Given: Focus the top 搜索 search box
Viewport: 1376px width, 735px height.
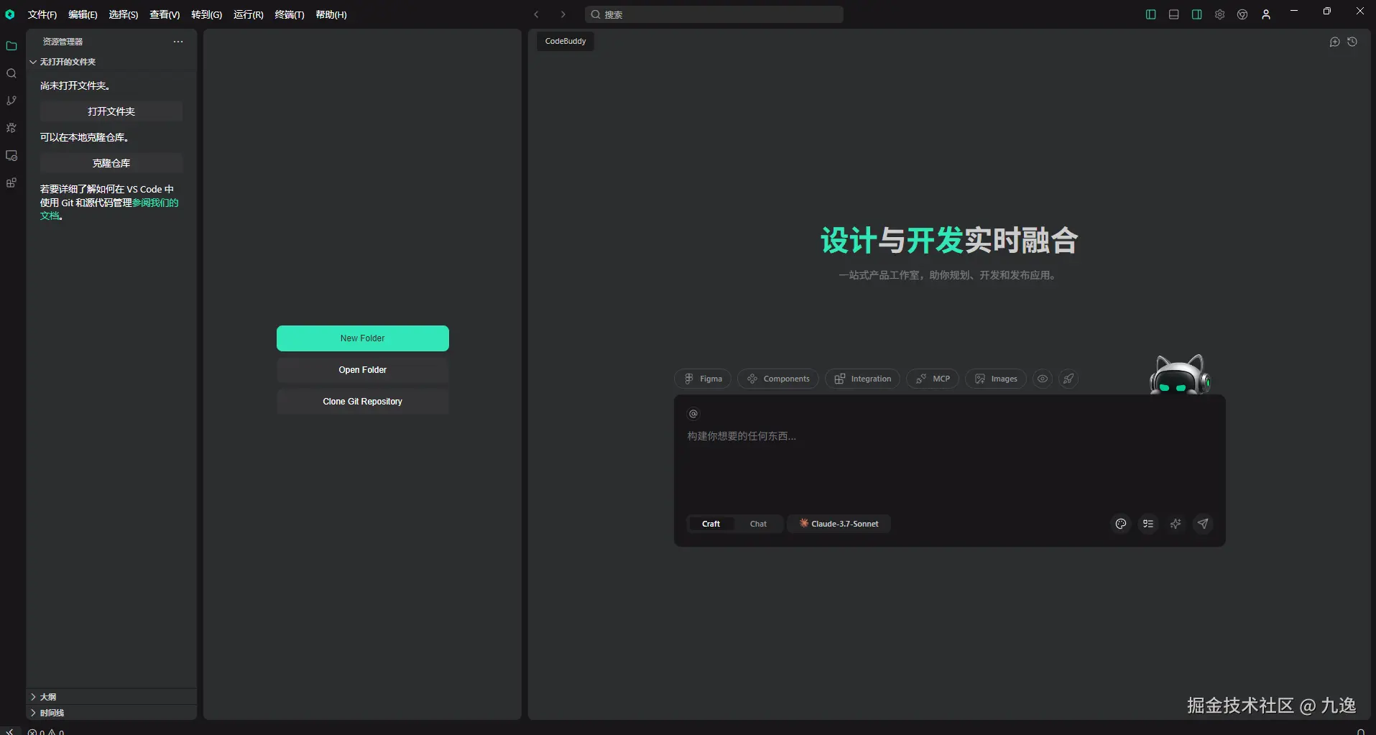Looking at the screenshot, I should click(714, 14).
